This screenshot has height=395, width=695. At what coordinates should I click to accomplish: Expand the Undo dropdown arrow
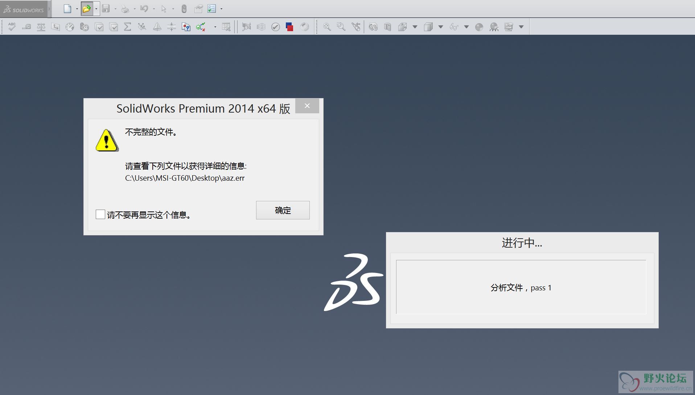(154, 9)
